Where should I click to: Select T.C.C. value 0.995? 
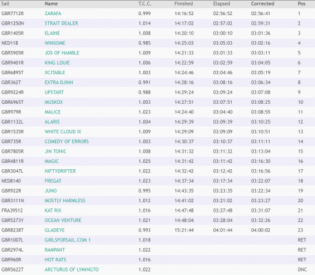[144, 191]
